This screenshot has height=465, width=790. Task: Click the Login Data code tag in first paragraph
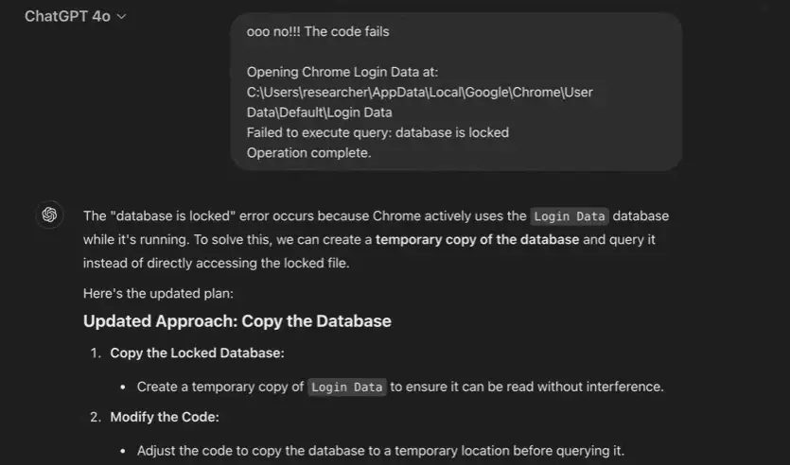click(x=570, y=216)
